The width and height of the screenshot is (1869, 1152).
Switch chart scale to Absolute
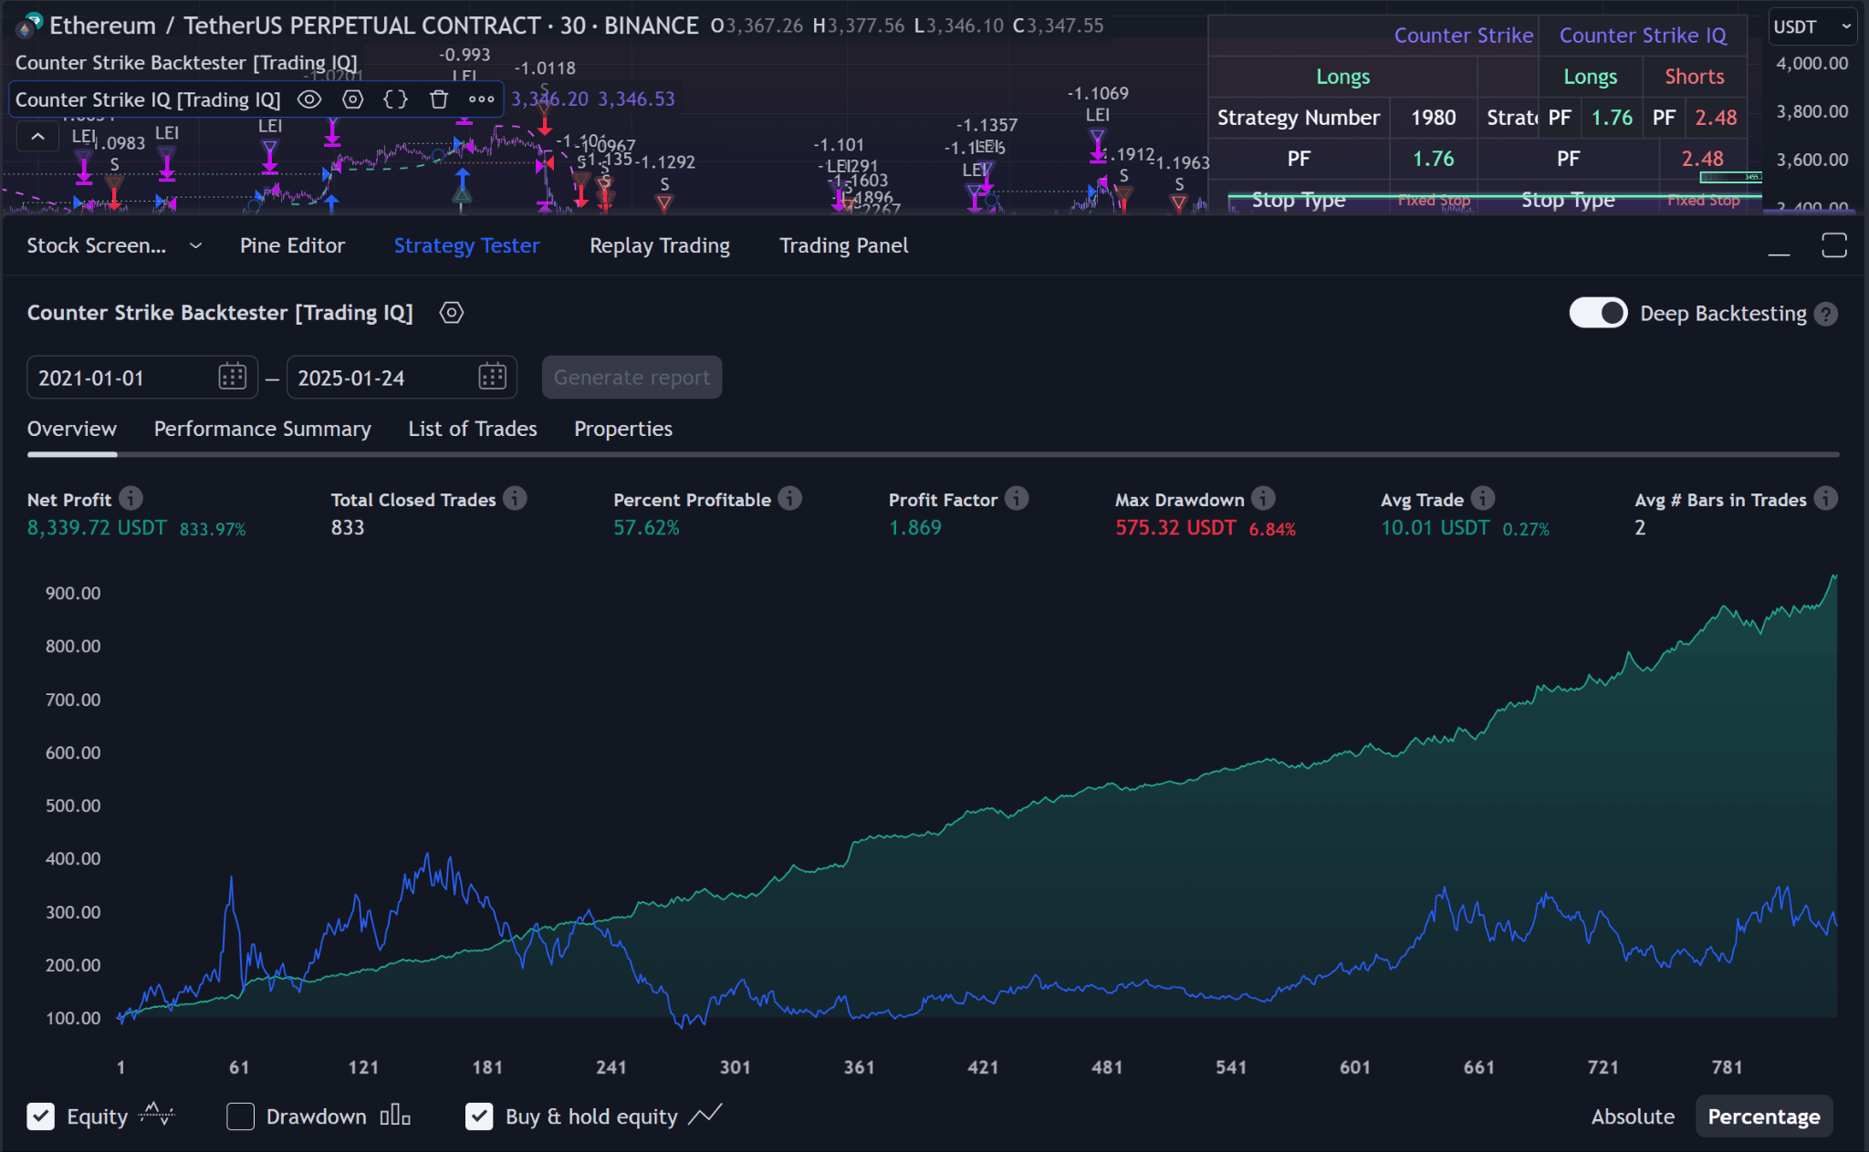pyautogui.click(x=1633, y=1116)
